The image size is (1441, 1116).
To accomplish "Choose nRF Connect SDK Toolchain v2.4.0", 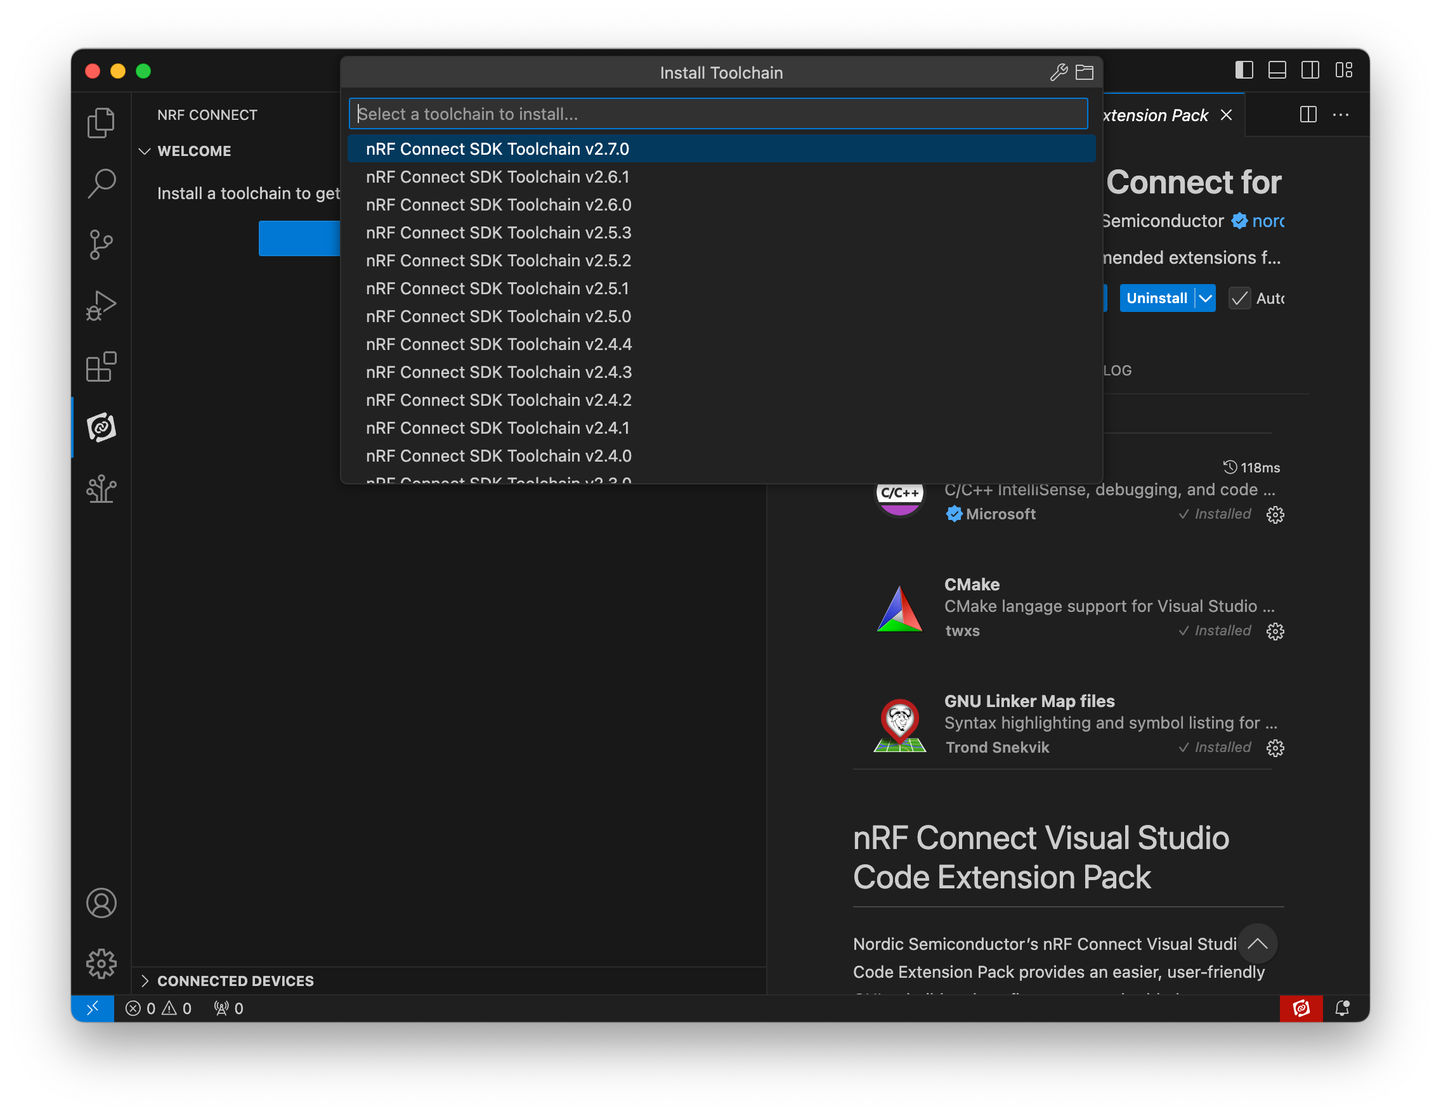I will tap(721, 456).
